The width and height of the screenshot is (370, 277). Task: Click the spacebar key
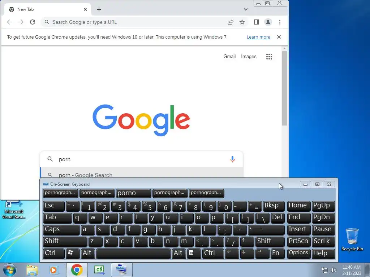click(134, 254)
